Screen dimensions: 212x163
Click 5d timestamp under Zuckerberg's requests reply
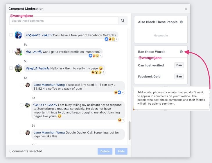tap(33, 126)
